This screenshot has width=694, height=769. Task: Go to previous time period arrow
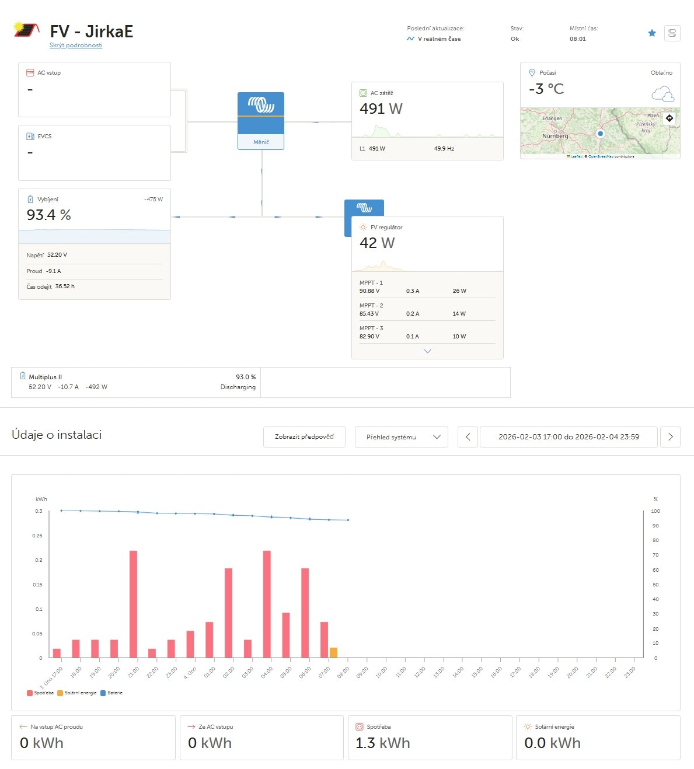(x=468, y=437)
